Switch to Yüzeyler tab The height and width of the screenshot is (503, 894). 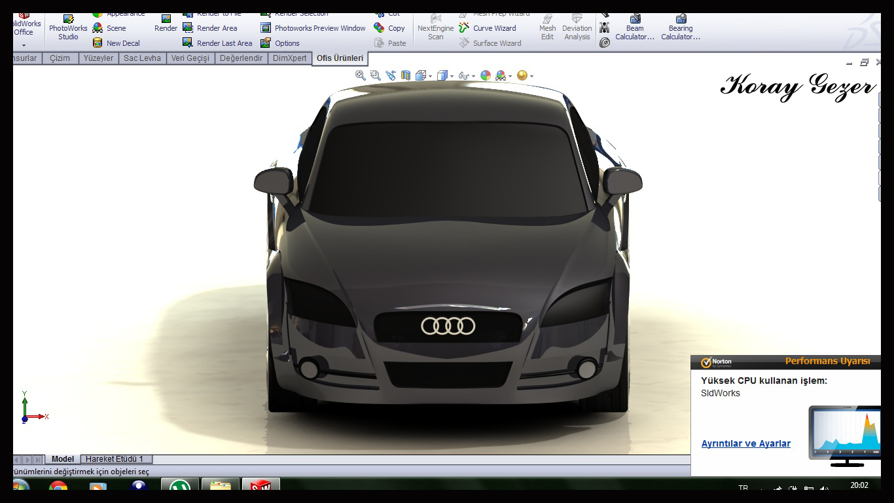[98, 58]
